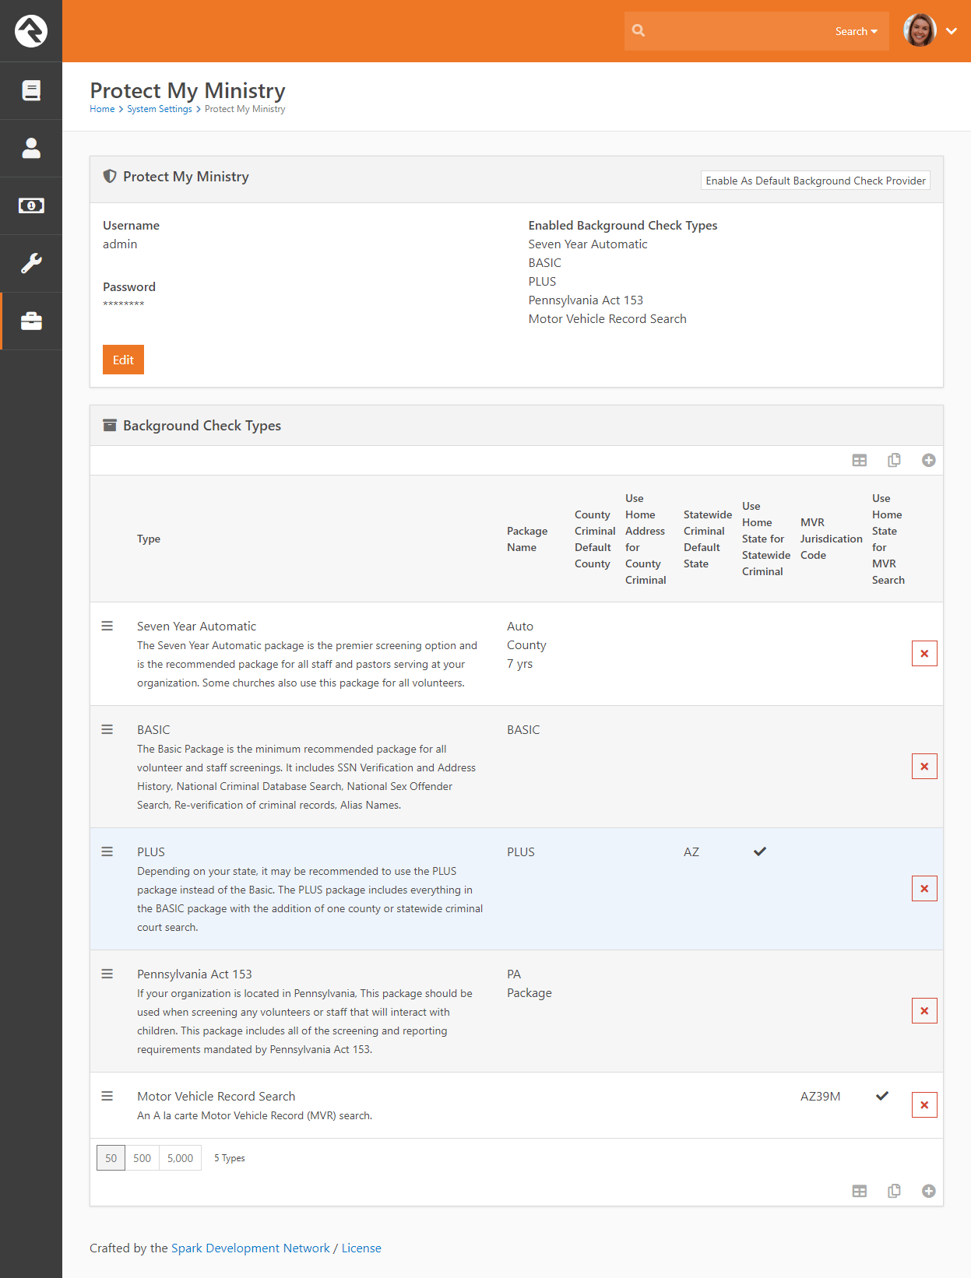Click the PLUS row title
Image resolution: width=971 pixels, height=1278 pixels.
point(151,851)
